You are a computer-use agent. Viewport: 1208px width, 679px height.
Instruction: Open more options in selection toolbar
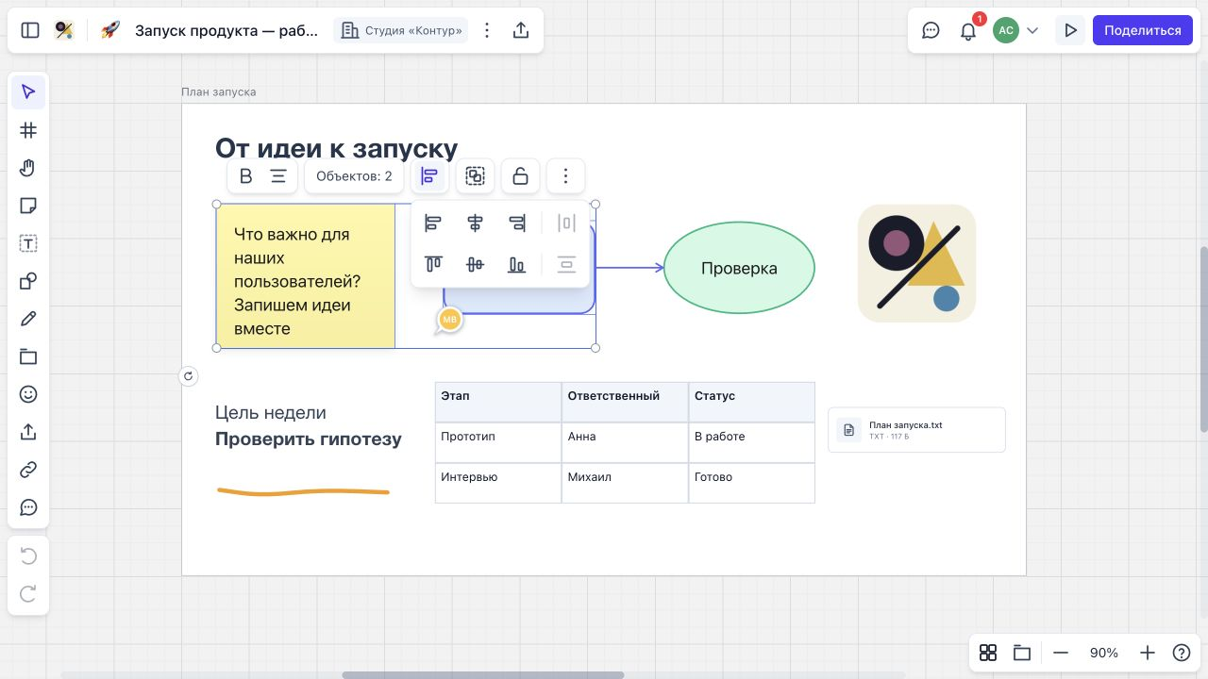point(565,176)
